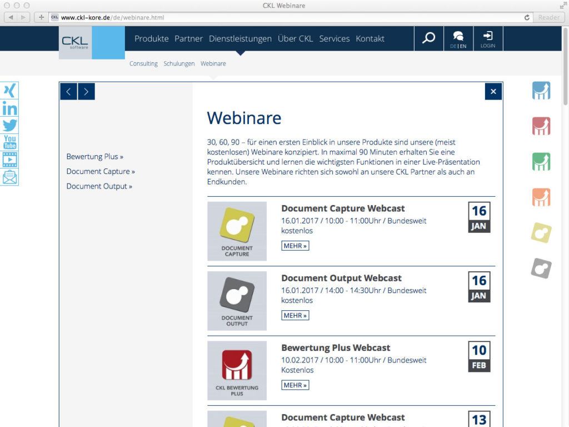The width and height of the screenshot is (569, 427).
Task: Click the Twitter bird icon
Action: click(9, 126)
